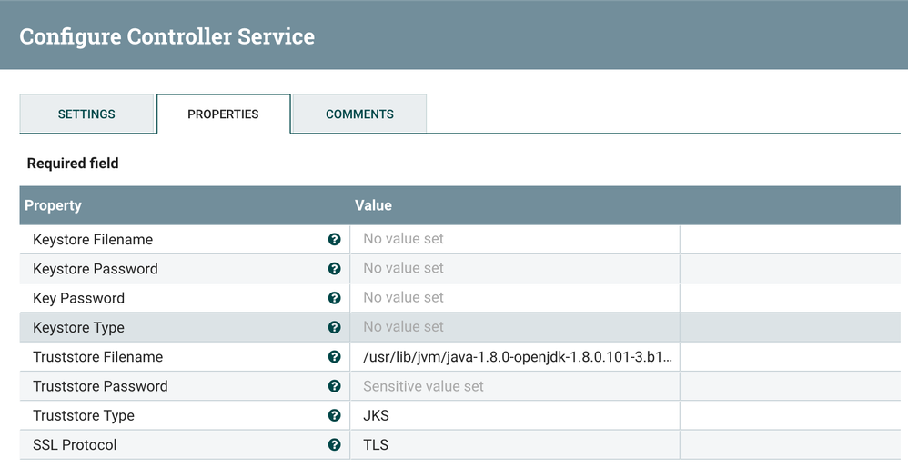The width and height of the screenshot is (908, 467).
Task: Click help icon beside Keystore Filename
Action: 334,240
